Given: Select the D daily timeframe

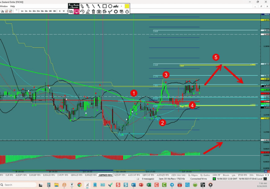Looking at the screenshot, I should click(x=60, y=11).
